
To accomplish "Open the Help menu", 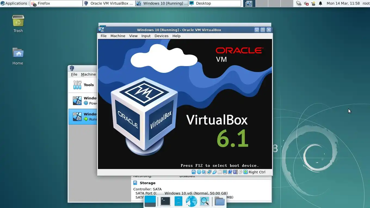I will [x=176, y=36].
